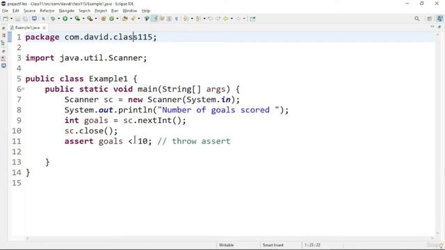Click the Forward navigation arrow icon

(238, 19)
